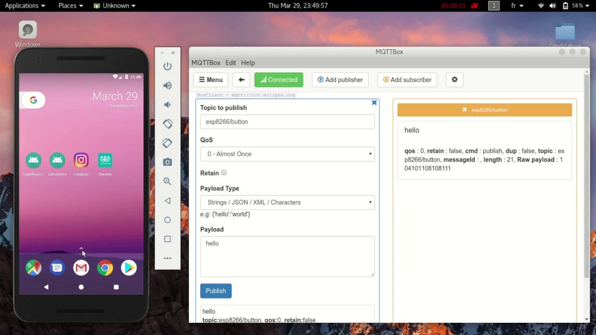This screenshot has width=596, height=335.
Task: Click the volume icon in top bar
Action: click(553, 6)
